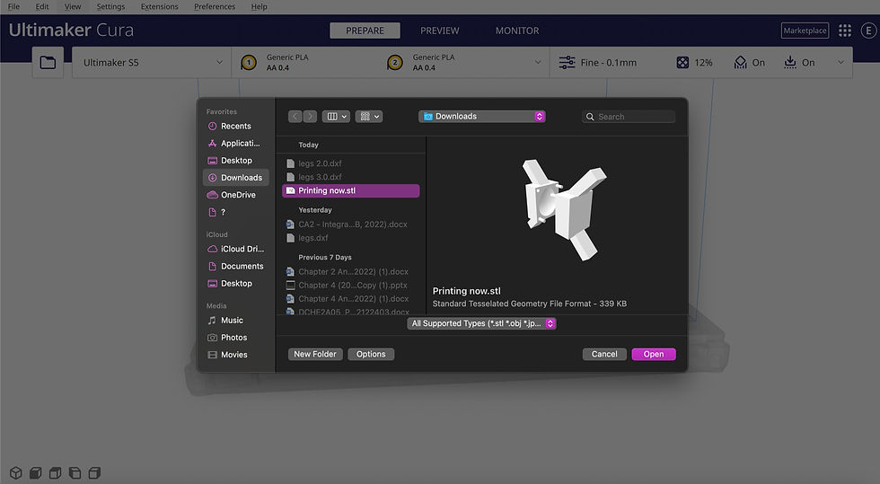Image resolution: width=880 pixels, height=484 pixels.
Task: Select extruder 1 Generic PLA icon
Action: click(x=249, y=62)
